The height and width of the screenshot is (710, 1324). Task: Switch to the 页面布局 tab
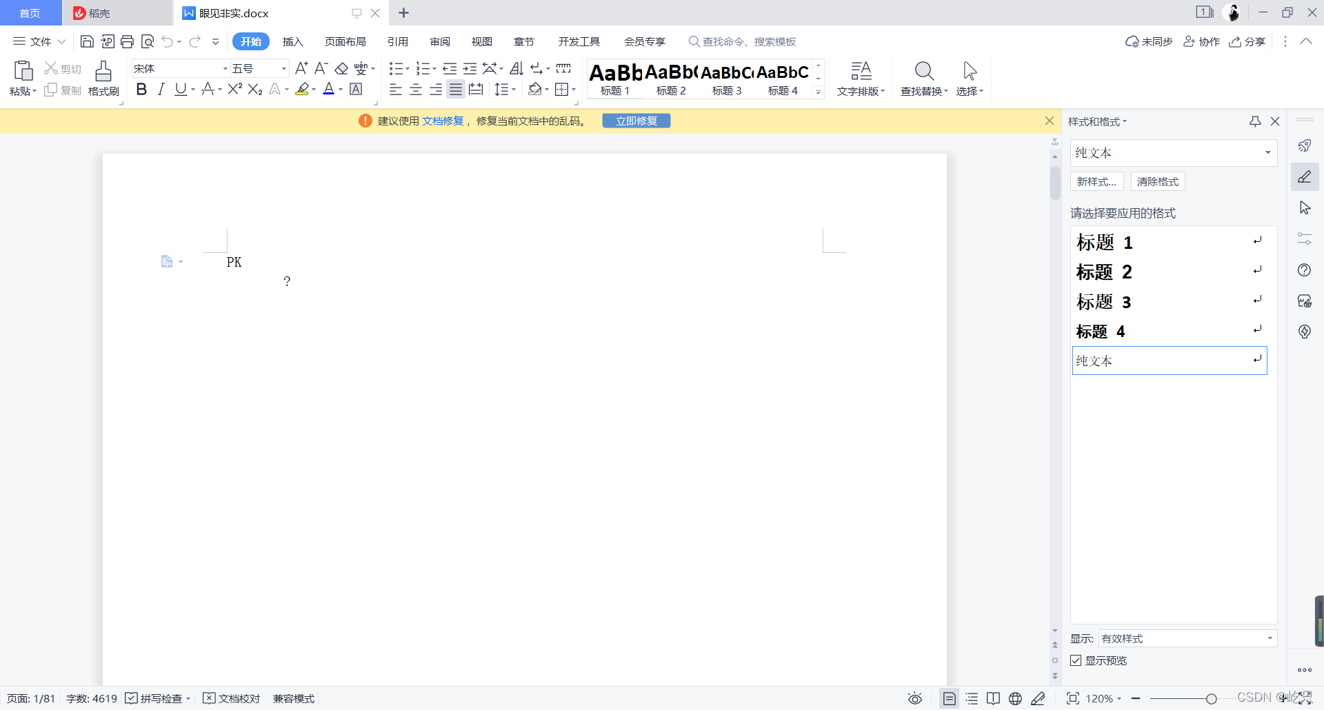click(345, 41)
